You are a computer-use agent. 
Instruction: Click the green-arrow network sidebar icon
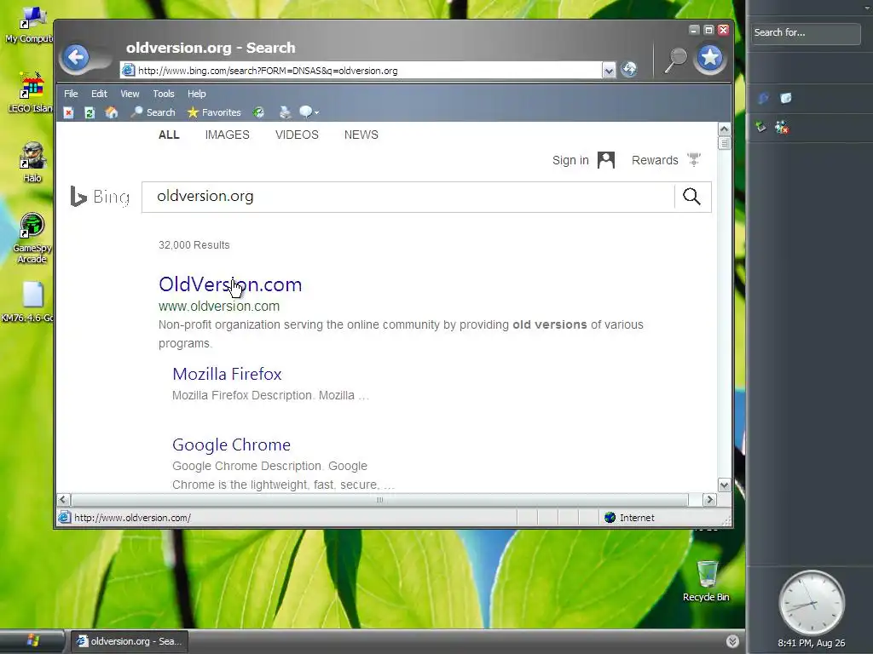point(760,127)
